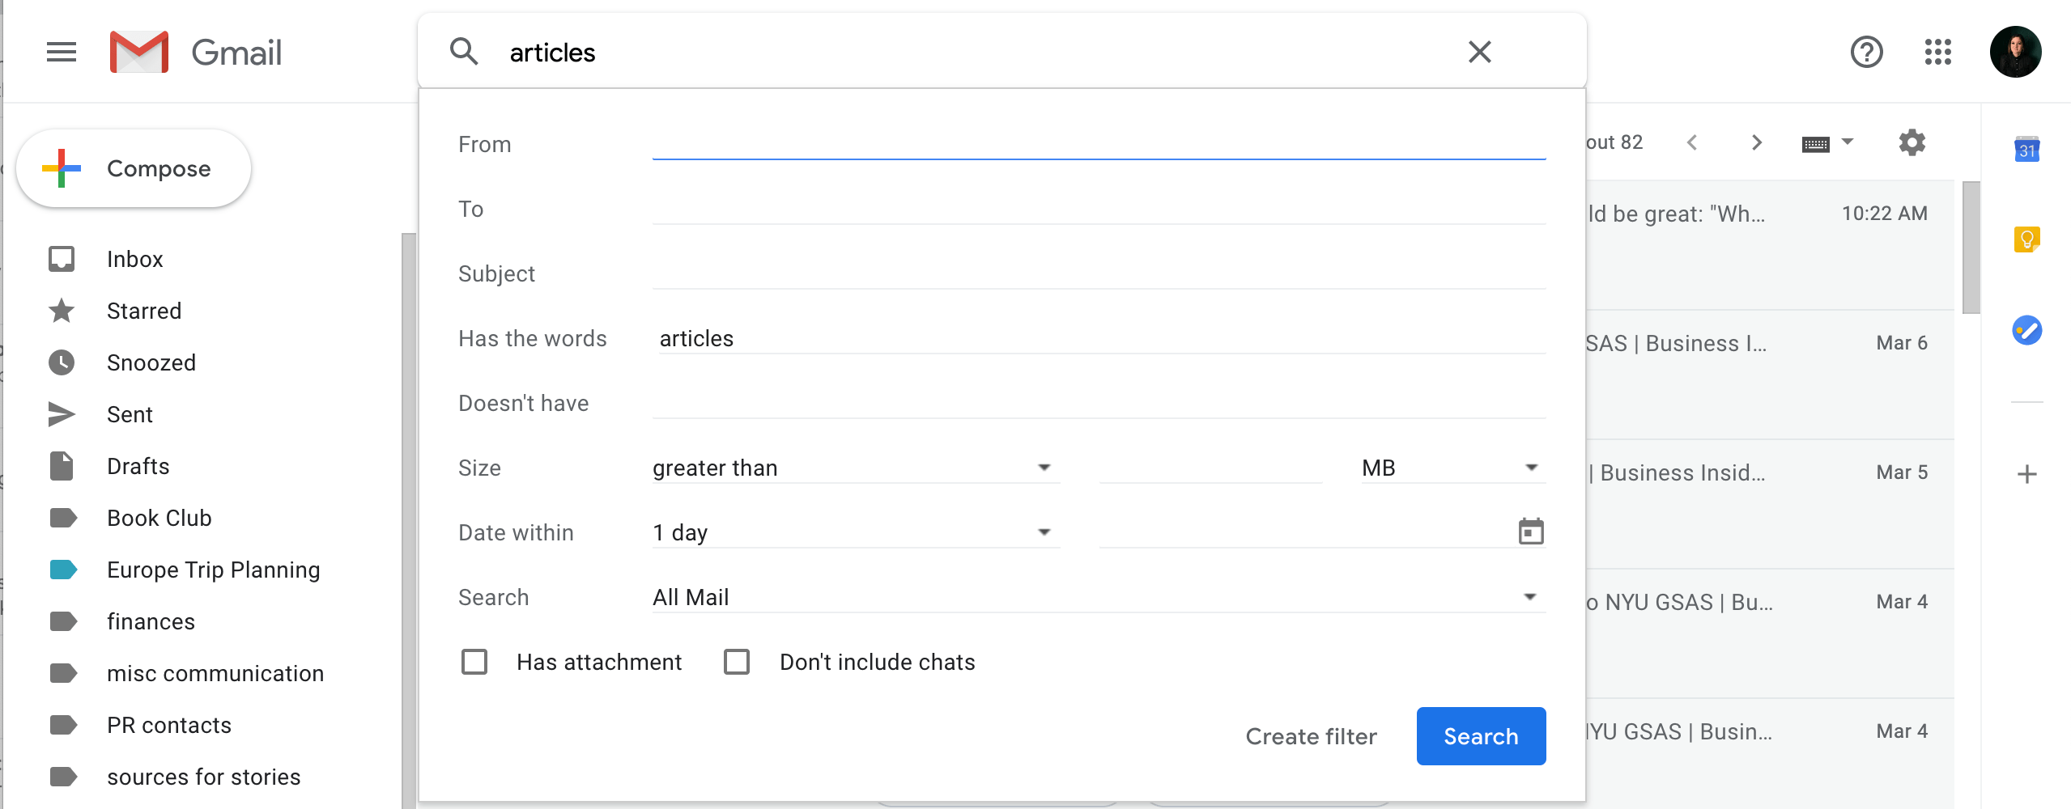Open Google Calendar side panel icon
Image resolution: width=2071 pixels, height=809 pixels.
[2026, 149]
